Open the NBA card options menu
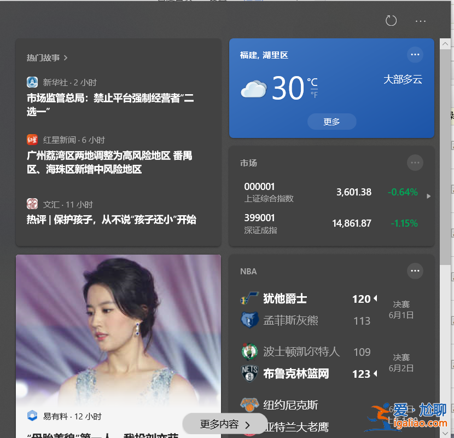Screen dimensions: 454x438 (415, 271)
